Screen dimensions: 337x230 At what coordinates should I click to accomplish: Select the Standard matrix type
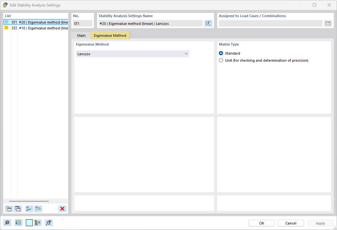221,53
